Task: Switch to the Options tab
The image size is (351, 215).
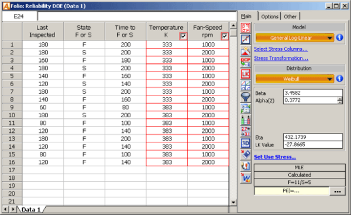Action: (x=270, y=16)
